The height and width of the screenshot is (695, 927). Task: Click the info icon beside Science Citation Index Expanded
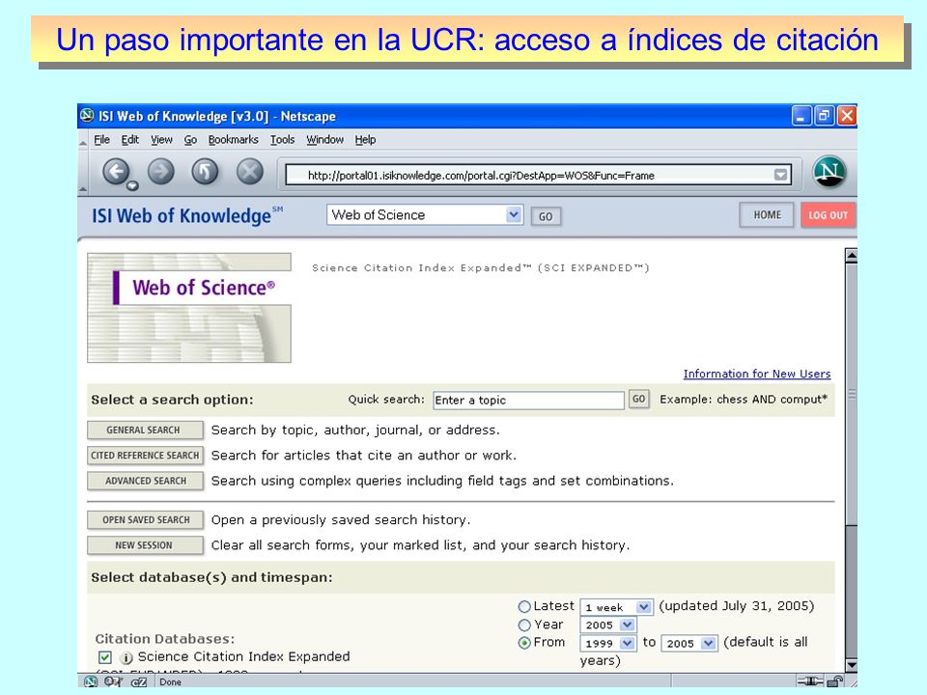[x=126, y=657]
